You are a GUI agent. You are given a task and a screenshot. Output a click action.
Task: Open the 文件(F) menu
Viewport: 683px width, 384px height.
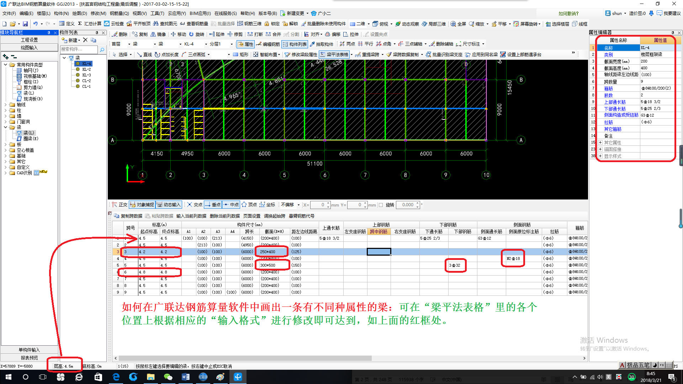pos(9,13)
